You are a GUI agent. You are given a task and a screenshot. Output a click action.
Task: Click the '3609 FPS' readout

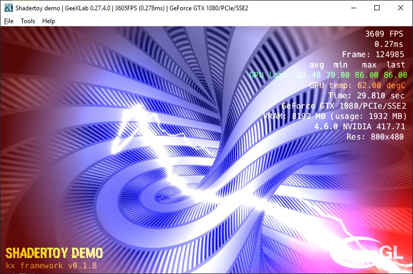coord(384,33)
